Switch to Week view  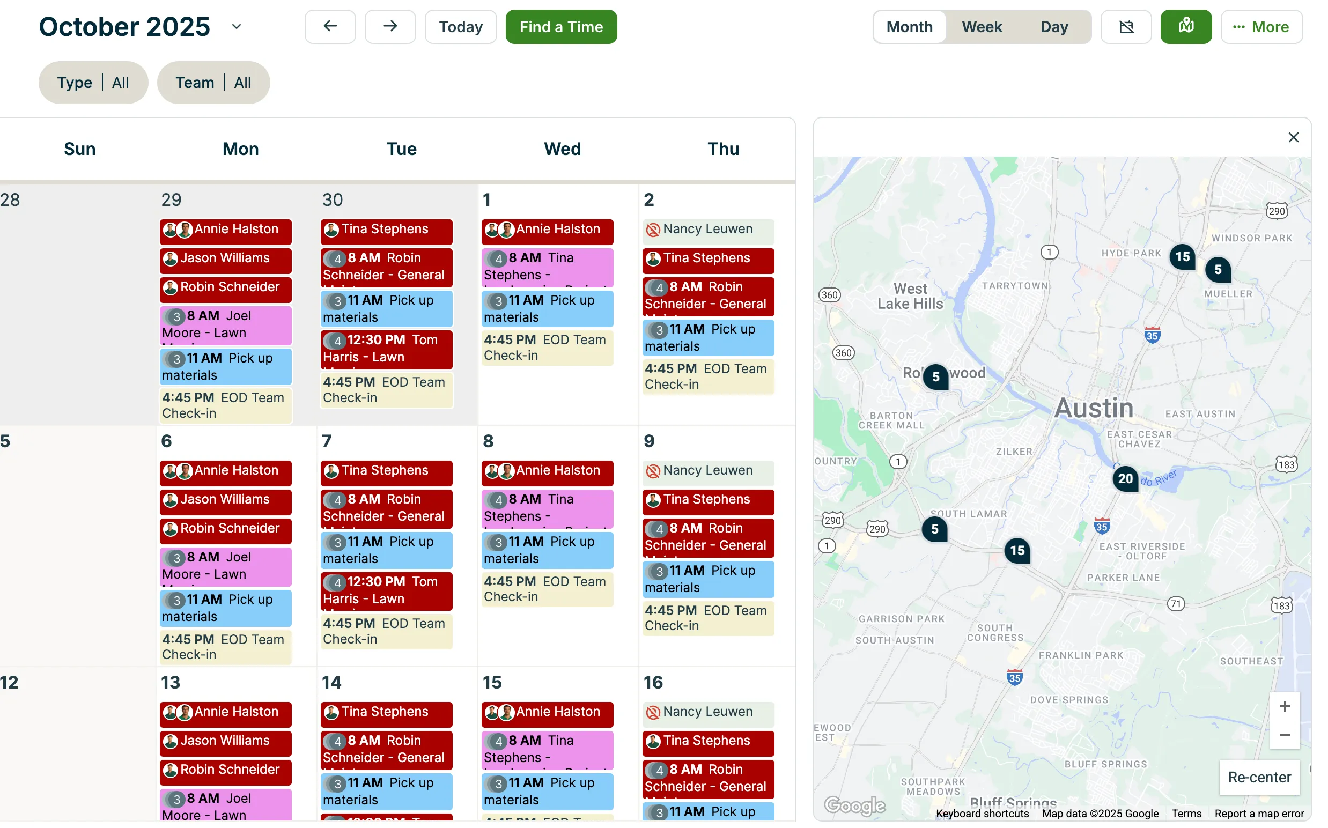(x=982, y=26)
